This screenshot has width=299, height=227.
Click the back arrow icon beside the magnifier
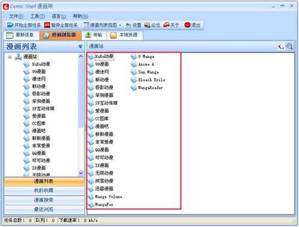click(x=281, y=47)
